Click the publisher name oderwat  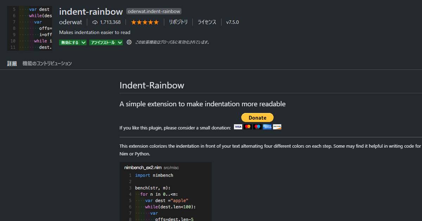pyautogui.click(x=70, y=22)
